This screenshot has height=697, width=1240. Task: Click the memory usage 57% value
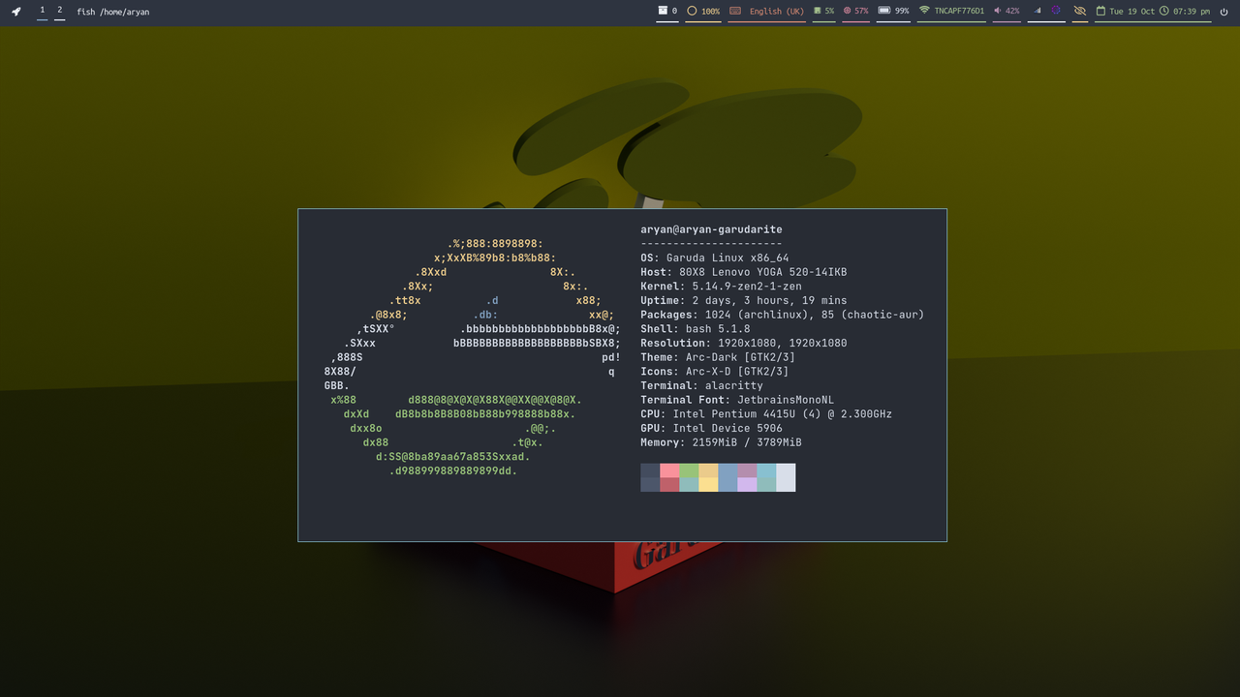pyautogui.click(x=861, y=12)
